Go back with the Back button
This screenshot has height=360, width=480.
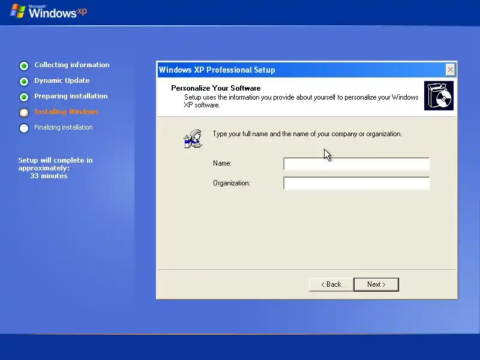pos(331,284)
